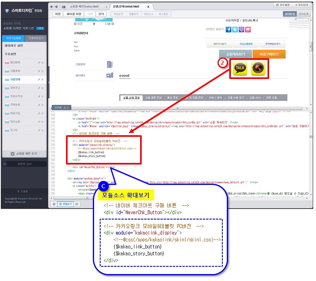Remove 마이쇼핑 with its X icon

pyautogui.click(x=42, y=122)
